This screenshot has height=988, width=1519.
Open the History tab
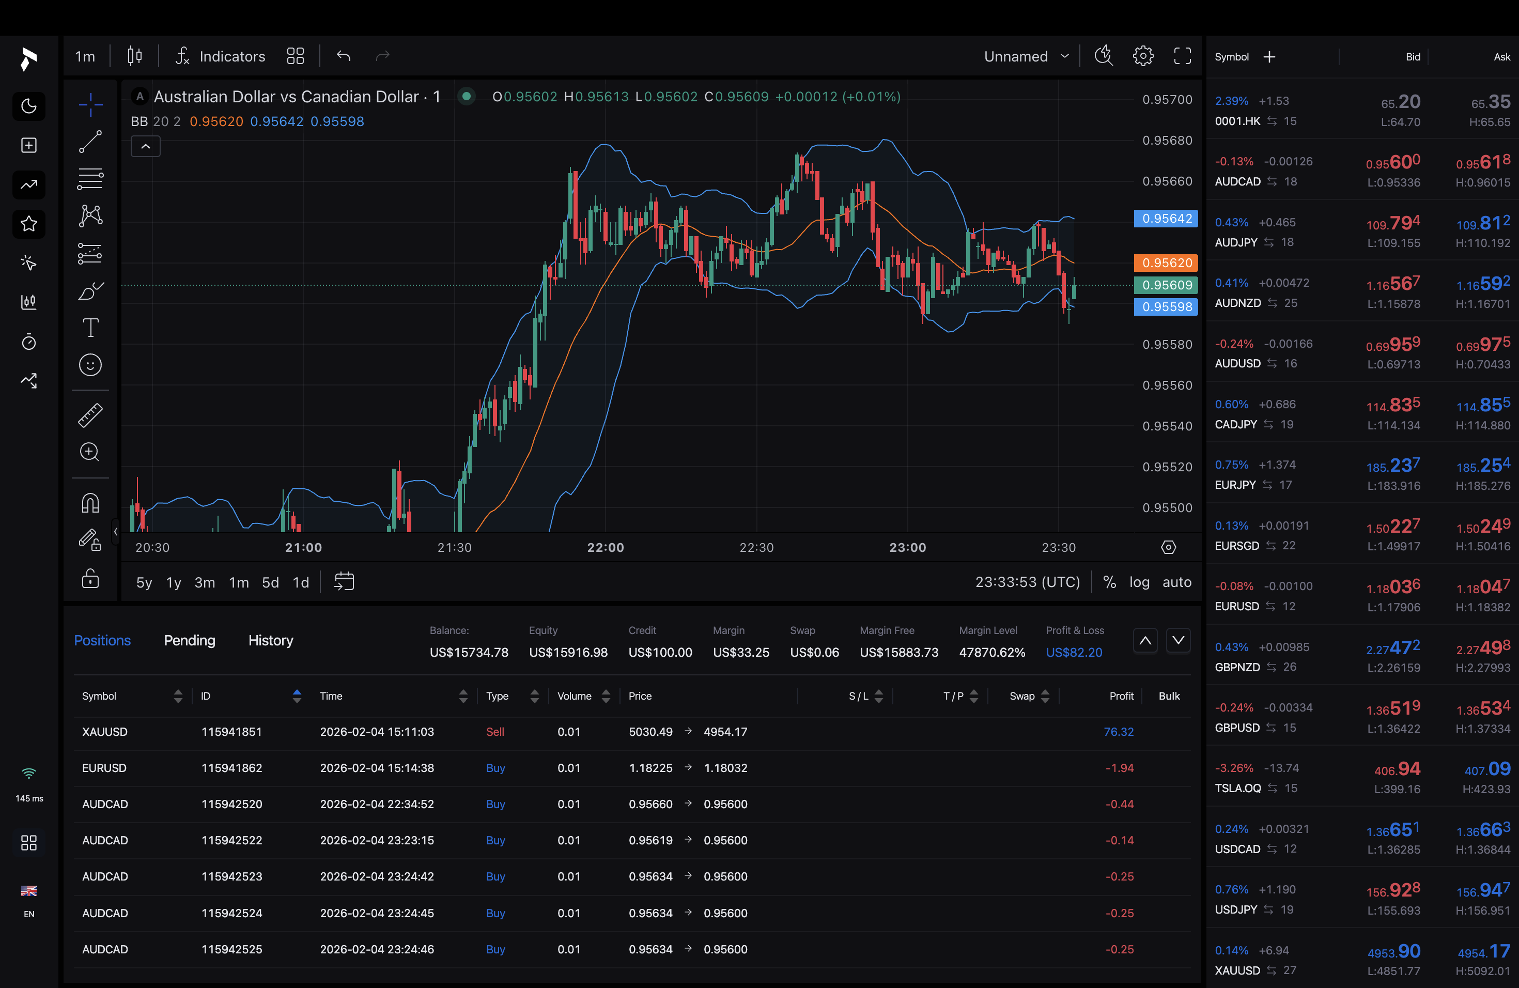pyautogui.click(x=271, y=640)
